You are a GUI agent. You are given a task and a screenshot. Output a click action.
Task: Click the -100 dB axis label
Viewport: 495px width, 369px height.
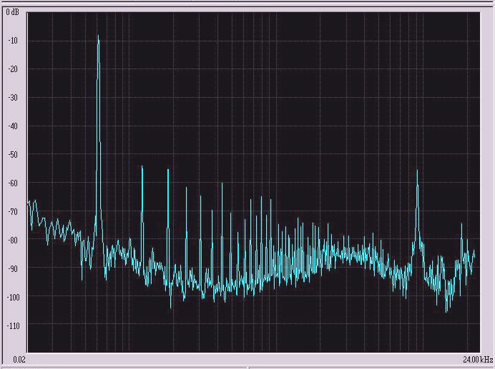click(13, 297)
